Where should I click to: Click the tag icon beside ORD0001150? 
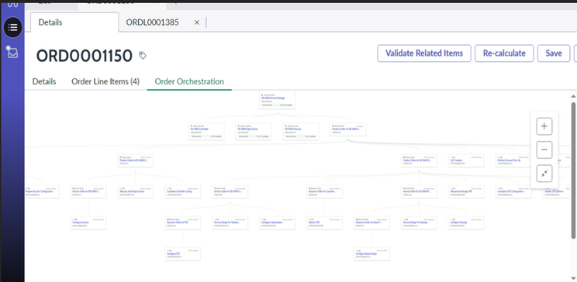143,56
